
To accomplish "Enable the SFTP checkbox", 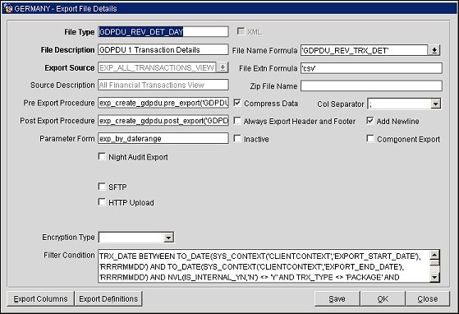I will [x=102, y=187].
